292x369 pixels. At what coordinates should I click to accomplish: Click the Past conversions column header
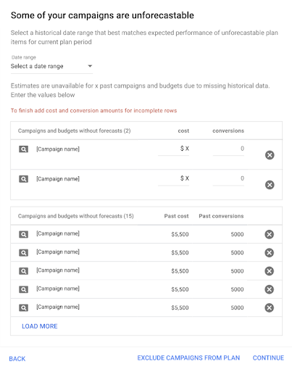221,216
